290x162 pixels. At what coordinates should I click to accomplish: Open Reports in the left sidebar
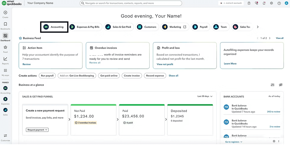5,59
